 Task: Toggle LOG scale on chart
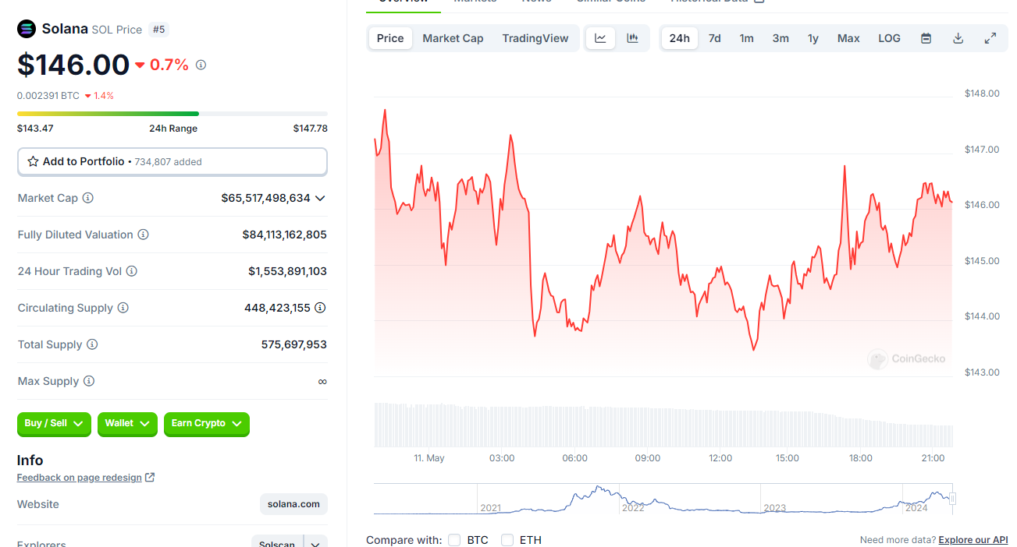[889, 38]
